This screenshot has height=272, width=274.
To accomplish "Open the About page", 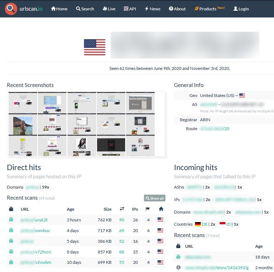I will pyautogui.click(x=177, y=9).
